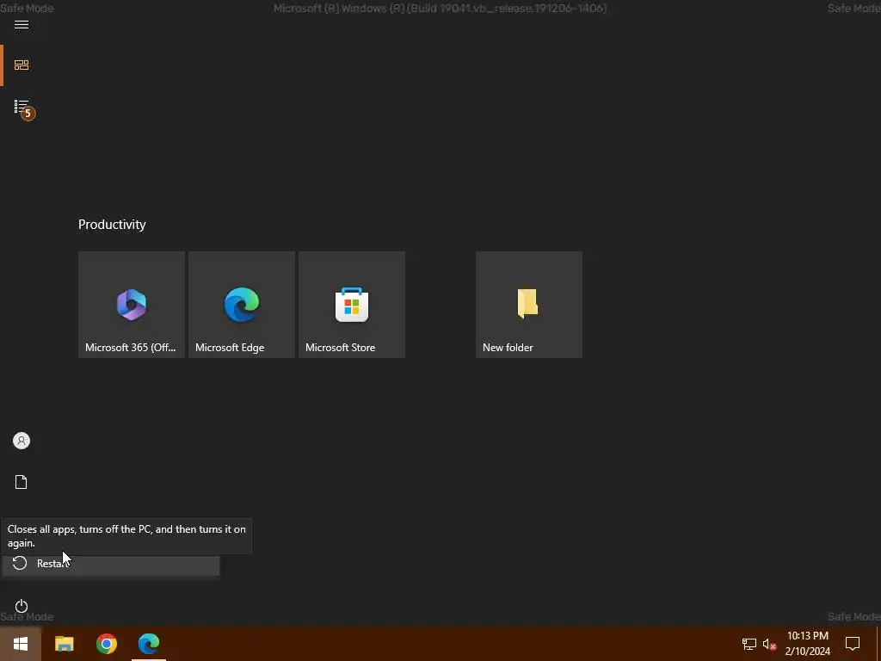Launch Microsoft Edge tile
The image size is (881, 661).
click(x=242, y=305)
